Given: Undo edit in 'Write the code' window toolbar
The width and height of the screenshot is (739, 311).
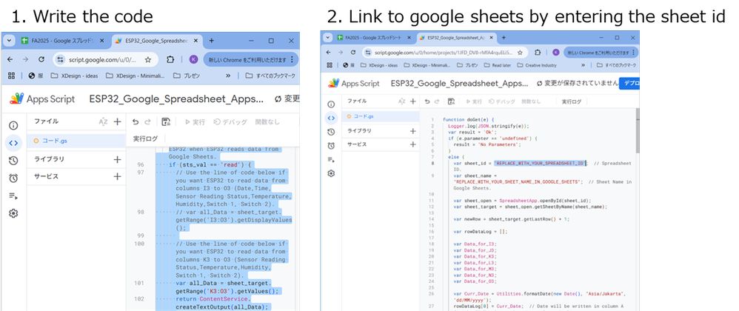Looking at the screenshot, I should [x=136, y=121].
